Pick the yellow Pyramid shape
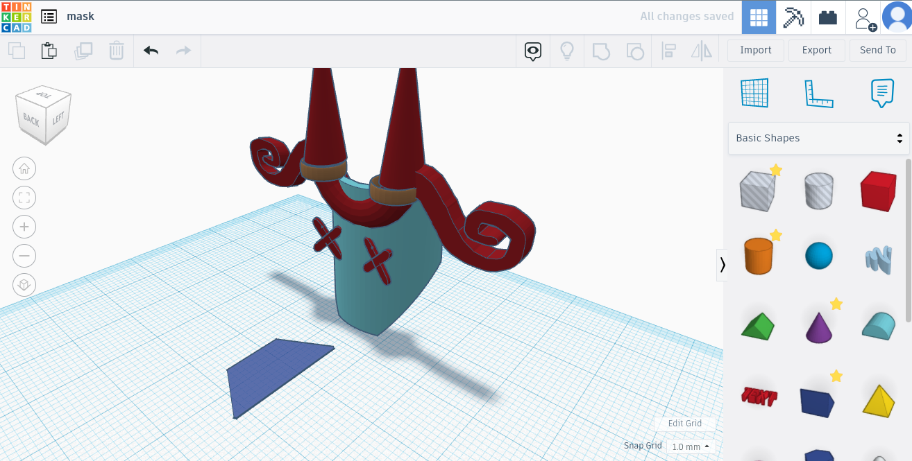Screen dimensions: 912x461 [x=879, y=400]
